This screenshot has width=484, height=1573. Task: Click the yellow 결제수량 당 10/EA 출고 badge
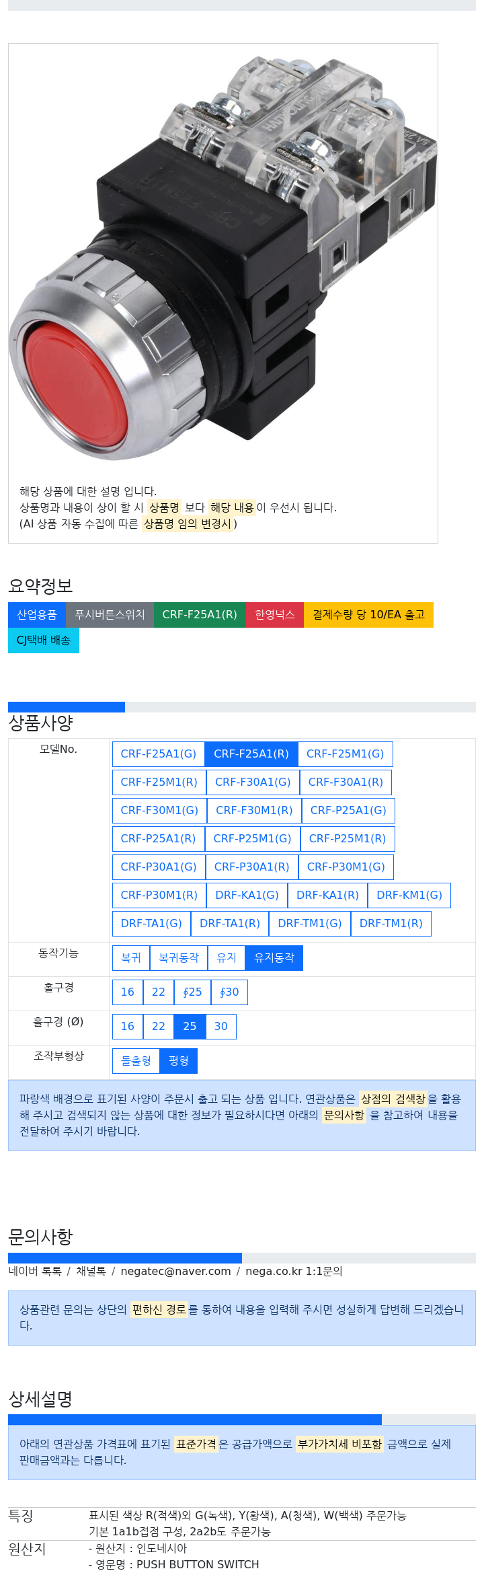(368, 615)
